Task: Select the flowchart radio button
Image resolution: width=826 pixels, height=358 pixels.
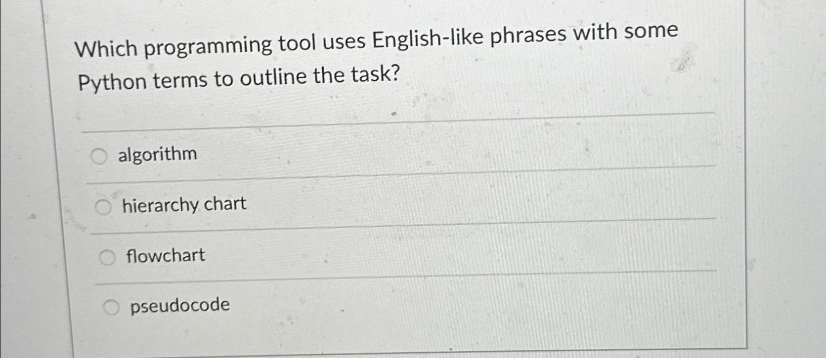Action: tap(107, 257)
